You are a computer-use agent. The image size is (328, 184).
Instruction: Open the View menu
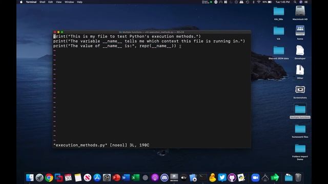(x=58, y=2)
